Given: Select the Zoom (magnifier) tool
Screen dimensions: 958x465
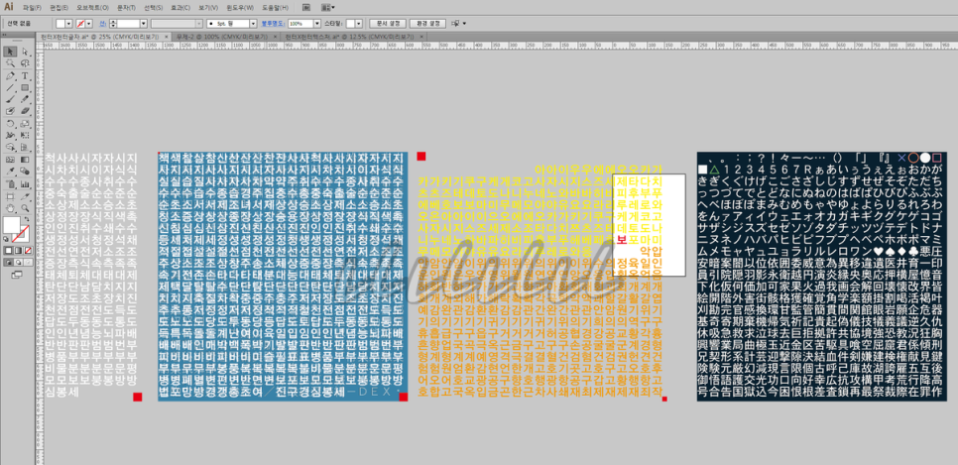Looking at the screenshot, I should click(x=25, y=208).
